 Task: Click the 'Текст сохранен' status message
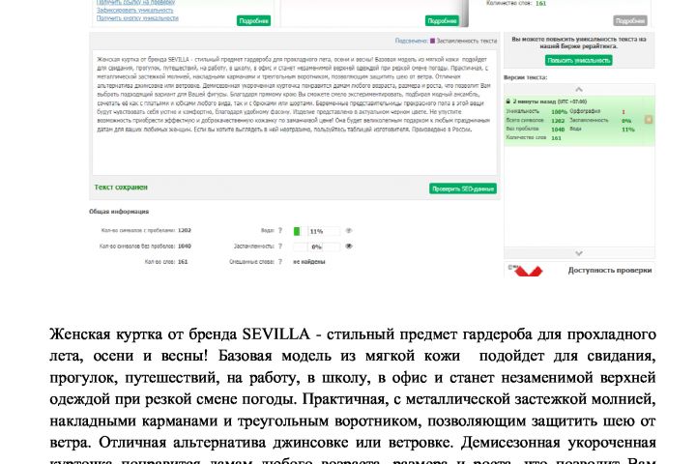coord(121,188)
